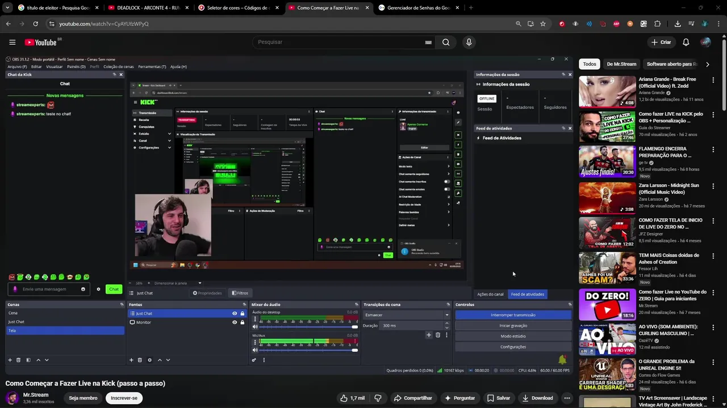Click the Download button
Viewport: 727px width, 408px height.
tap(537, 398)
